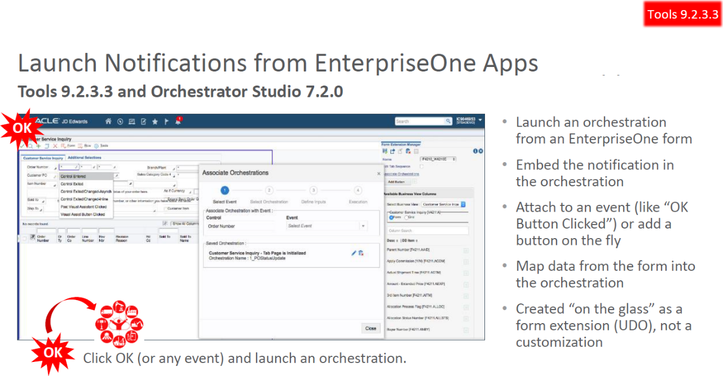
Task: Choose Control Exited/Changed-Asynch event
Action: click(x=86, y=191)
